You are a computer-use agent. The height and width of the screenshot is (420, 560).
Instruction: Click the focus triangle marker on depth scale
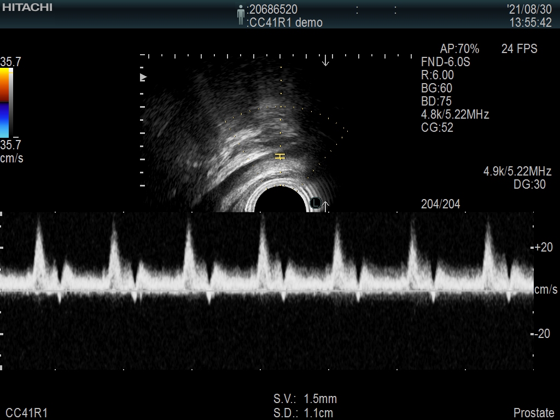143,78
